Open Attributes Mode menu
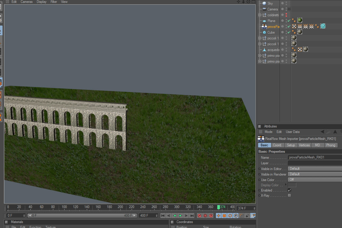The width and height of the screenshot is (342, 228). 269,132
